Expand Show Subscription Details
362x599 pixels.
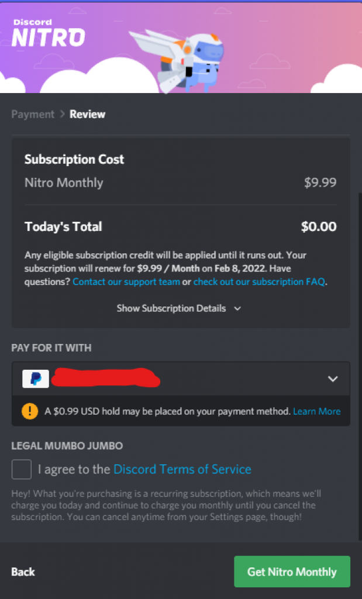pyautogui.click(x=171, y=308)
